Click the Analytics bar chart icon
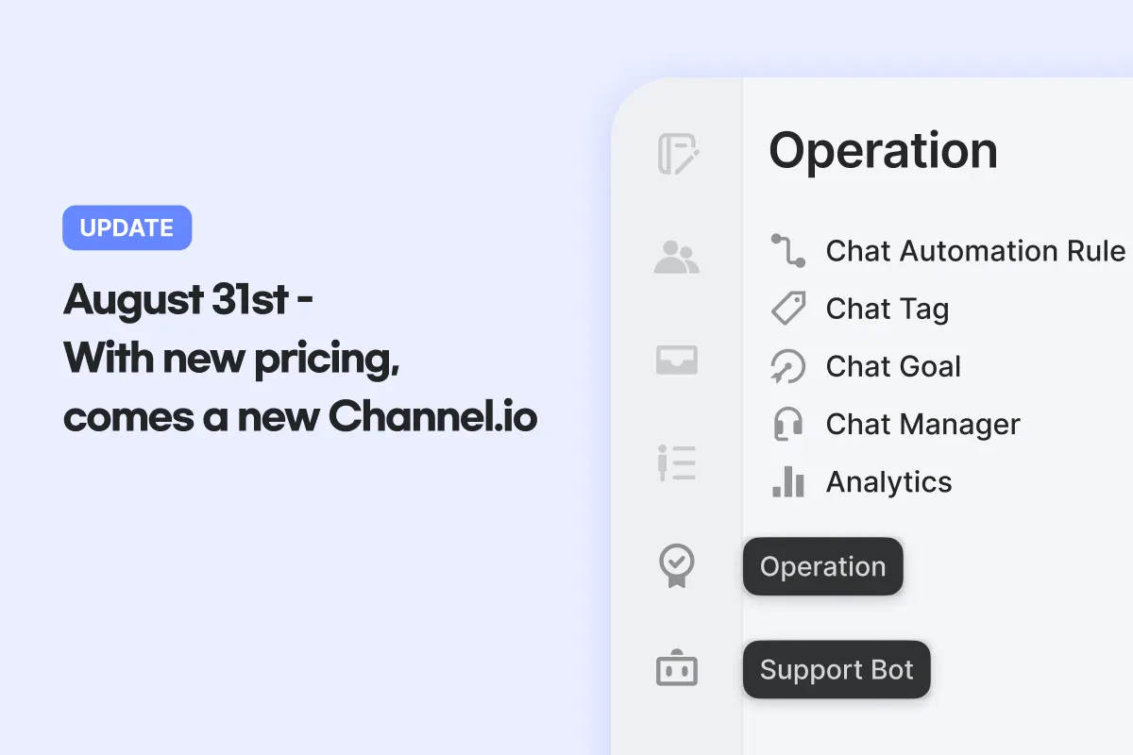This screenshot has width=1133, height=755. coord(787,482)
